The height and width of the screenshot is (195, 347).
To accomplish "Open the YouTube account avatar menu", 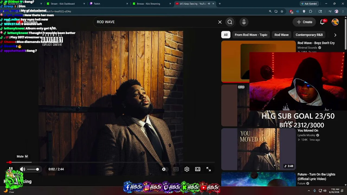I will point(335,22).
